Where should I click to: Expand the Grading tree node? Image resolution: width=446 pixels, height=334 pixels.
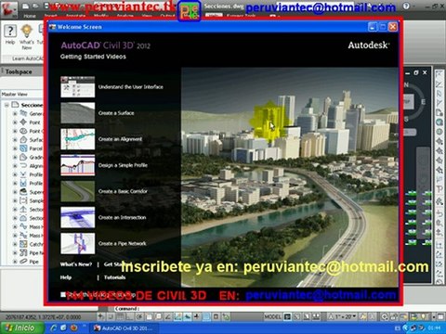tap(15, 157)
